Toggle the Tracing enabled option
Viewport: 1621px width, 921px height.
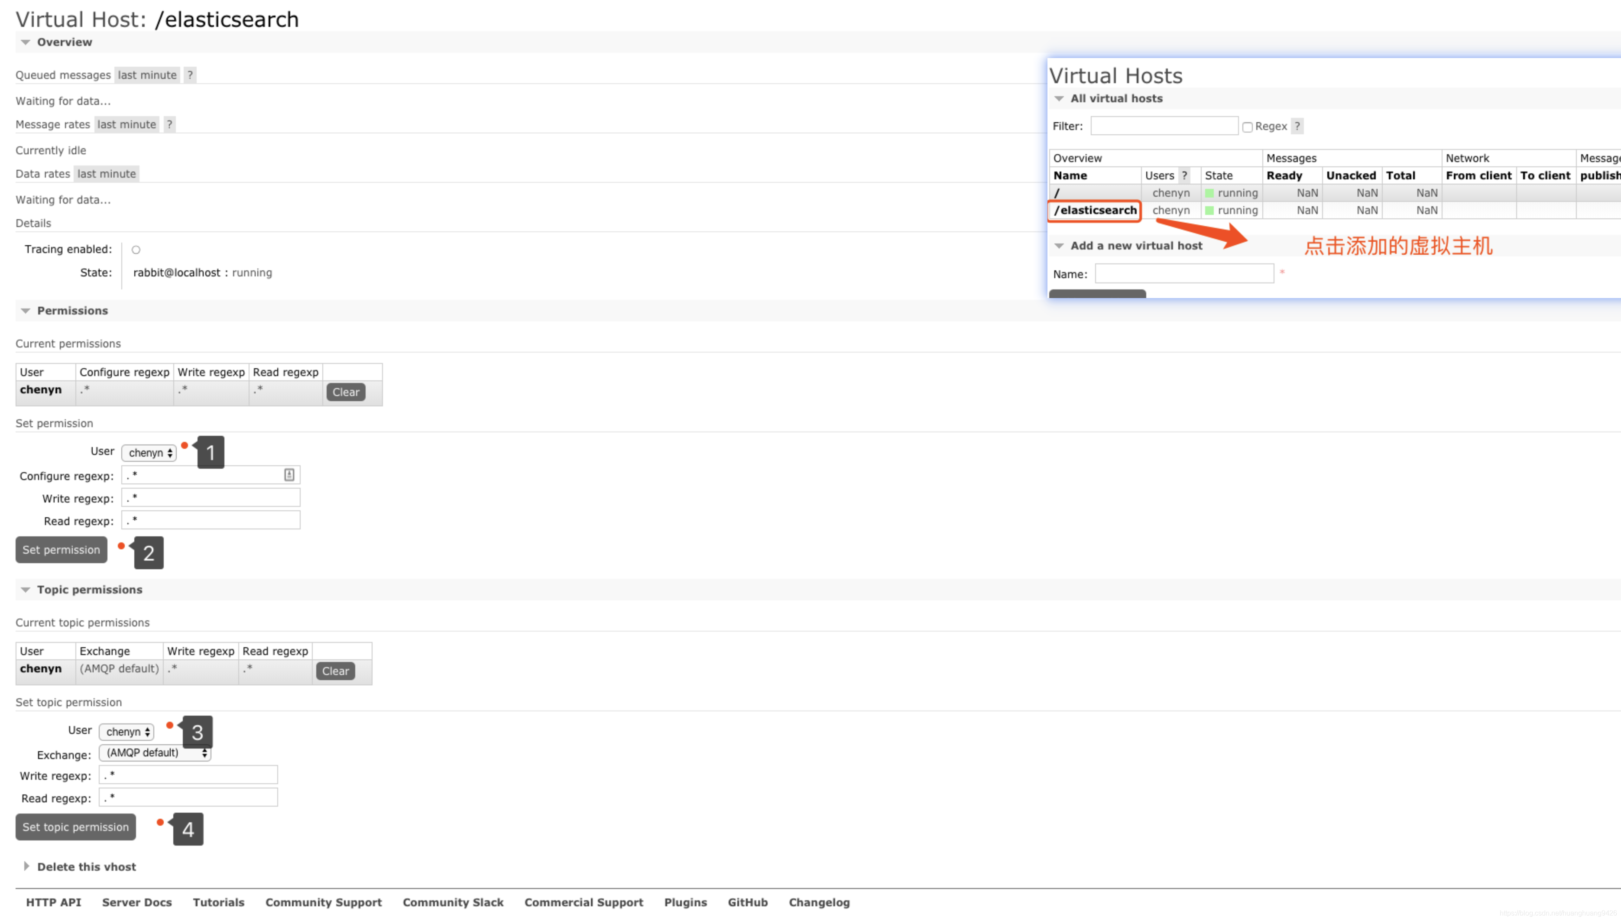pyautogui.click(x=136, y=250)
